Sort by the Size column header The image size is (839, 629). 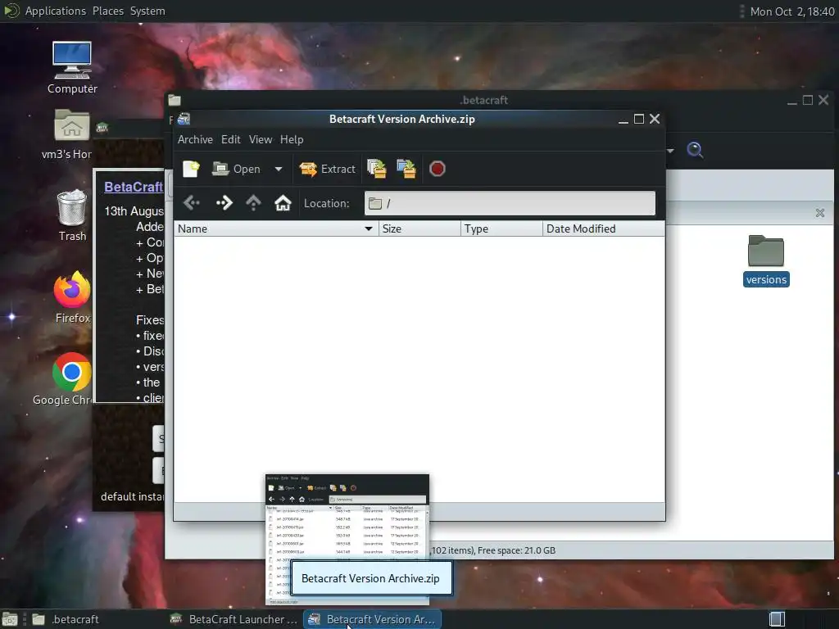click(419, 229)
